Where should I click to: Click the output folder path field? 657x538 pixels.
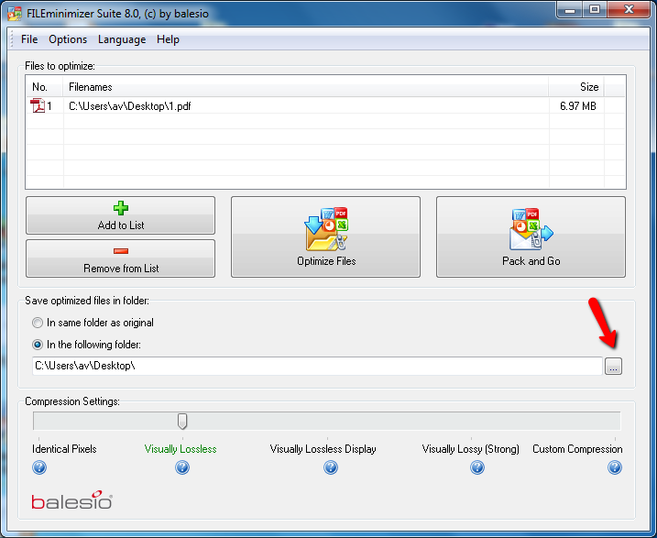(x=316, y=367)
